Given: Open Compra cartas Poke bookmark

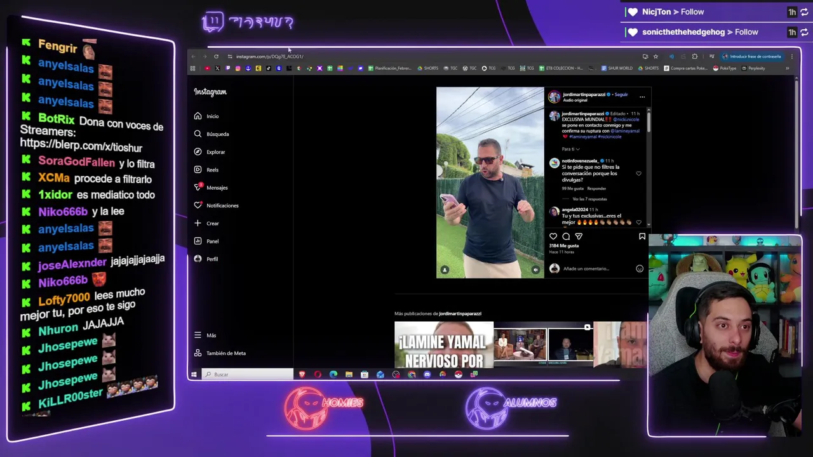Looking at the screenshot, I should (x=685, y=69).
